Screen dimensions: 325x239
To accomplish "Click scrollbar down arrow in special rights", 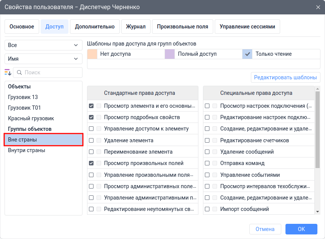I will [x=317, y=211].
